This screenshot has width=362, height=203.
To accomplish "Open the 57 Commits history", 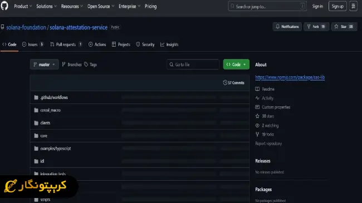I will [x=234, y=82].
